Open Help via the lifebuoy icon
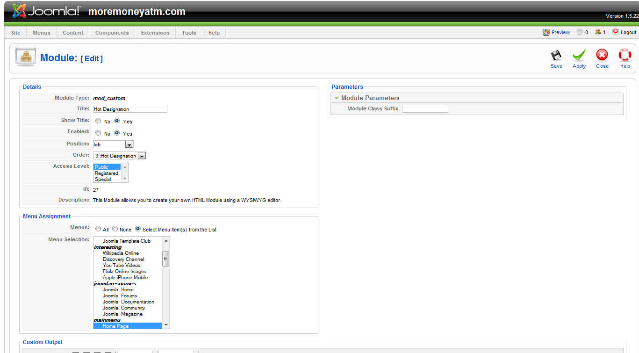This screenshot has width=639, height=353. [x=625, y=56]
